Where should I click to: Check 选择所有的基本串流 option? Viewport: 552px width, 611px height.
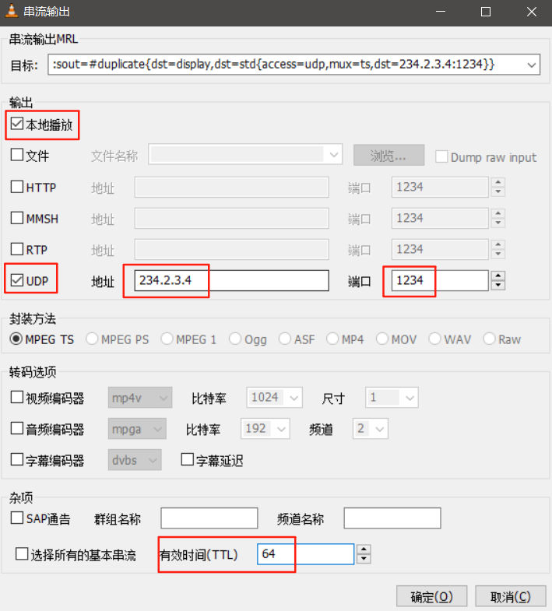click(22, 553)
